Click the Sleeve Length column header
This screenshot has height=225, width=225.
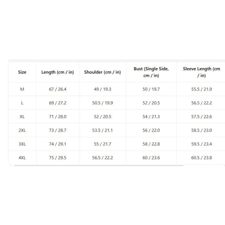pos(201,72)
